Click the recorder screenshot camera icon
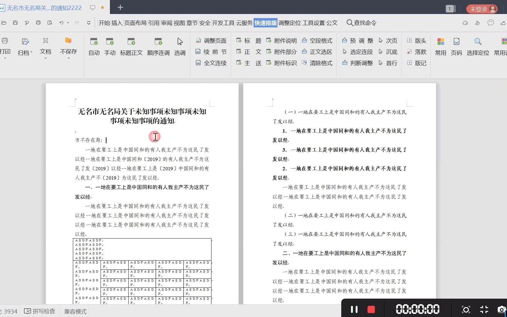 502,309
